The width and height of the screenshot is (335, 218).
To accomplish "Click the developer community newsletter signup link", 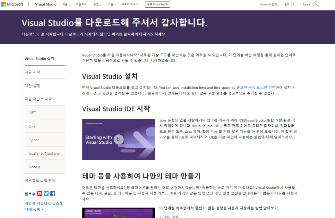I will 44,206.
